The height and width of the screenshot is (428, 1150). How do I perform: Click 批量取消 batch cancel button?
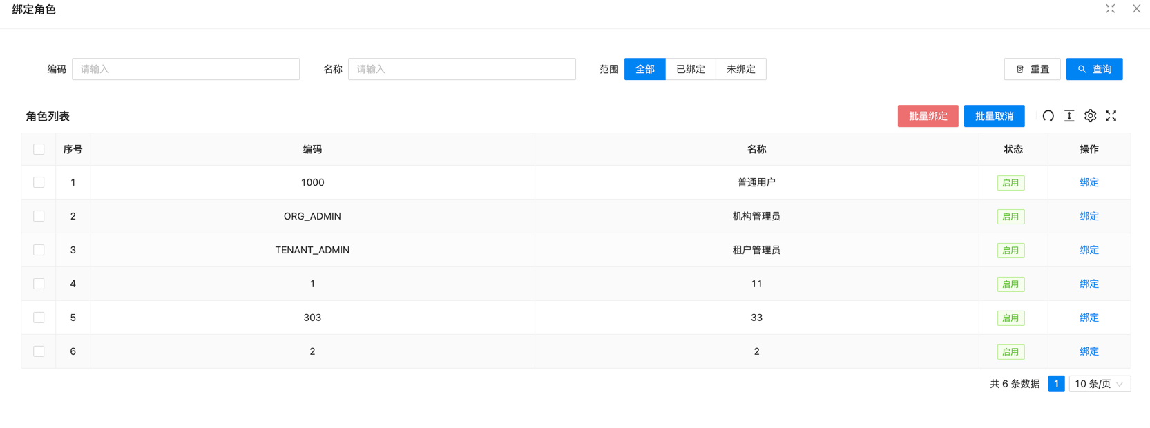click(x=994, y=116)
